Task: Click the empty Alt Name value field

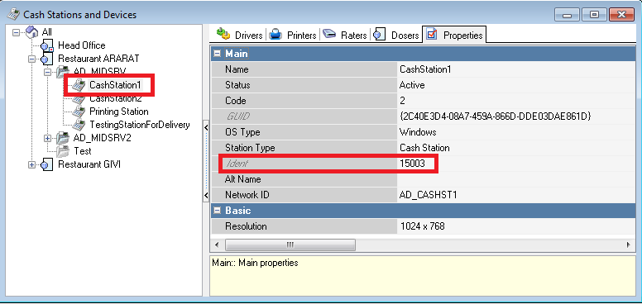Action: [x=516, y=179]
